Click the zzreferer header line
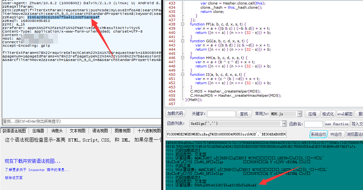The height and width of the screenshot is (190, 363). 71,28
